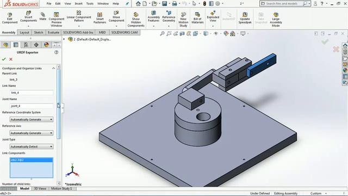The width and height of the screenshot is (348, 196).
Task: Switch to the Sketch tab
Action: [39, 33]
